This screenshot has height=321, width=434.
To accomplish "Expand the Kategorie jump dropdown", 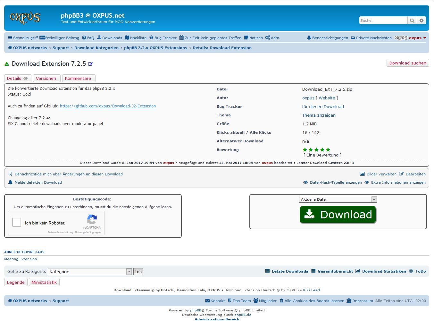I will 90,272.
